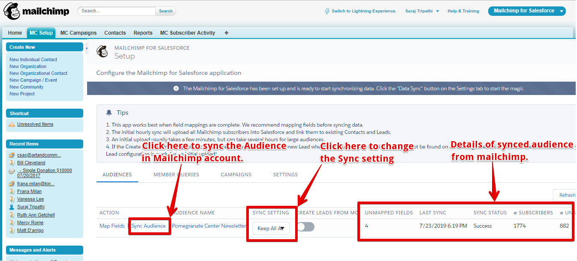Open the Reports tab
This screenshot has width=577, height=261.
143,33
